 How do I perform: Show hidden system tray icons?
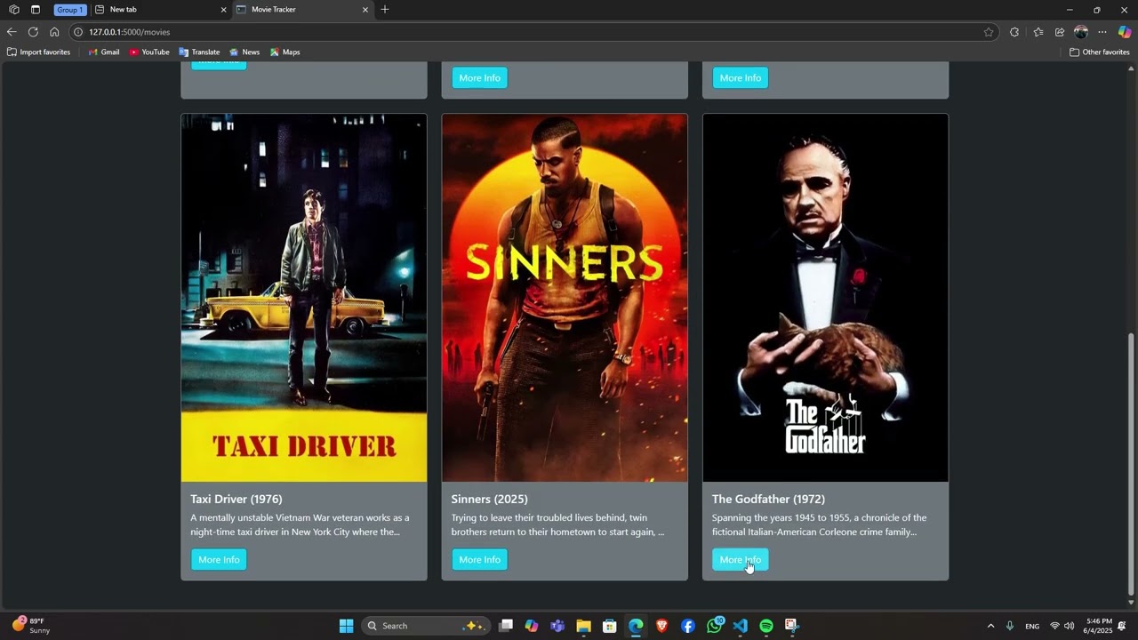990,626
